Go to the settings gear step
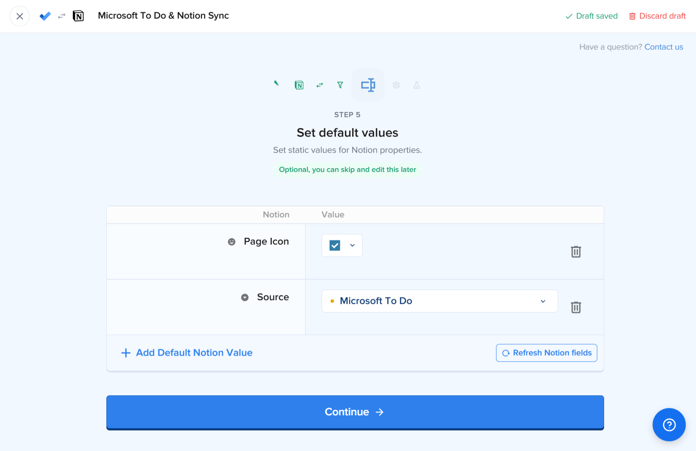 pos(396,85)
